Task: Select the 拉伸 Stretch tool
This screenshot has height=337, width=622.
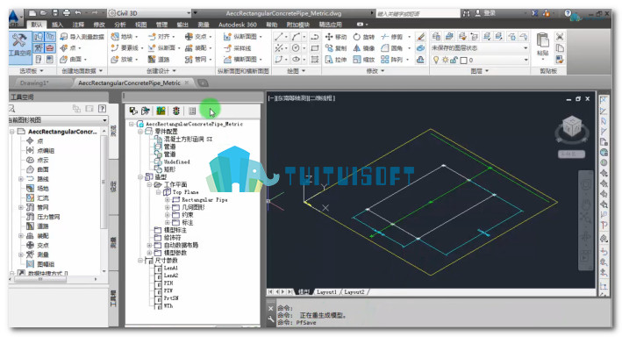Action: (x=336, y=60)
